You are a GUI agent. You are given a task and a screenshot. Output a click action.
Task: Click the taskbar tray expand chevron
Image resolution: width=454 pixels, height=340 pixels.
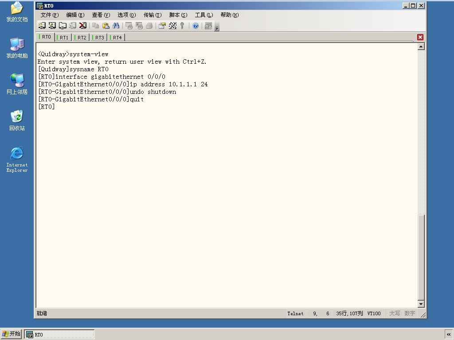tap(449, 335)
